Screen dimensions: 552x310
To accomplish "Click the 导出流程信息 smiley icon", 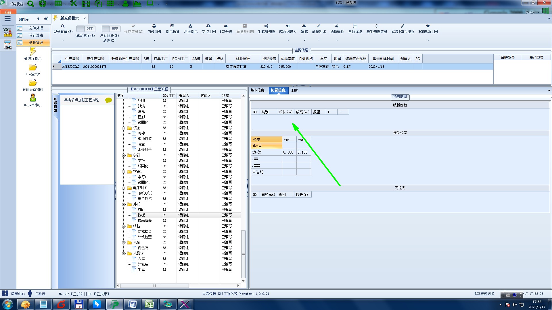I will 376,26.
